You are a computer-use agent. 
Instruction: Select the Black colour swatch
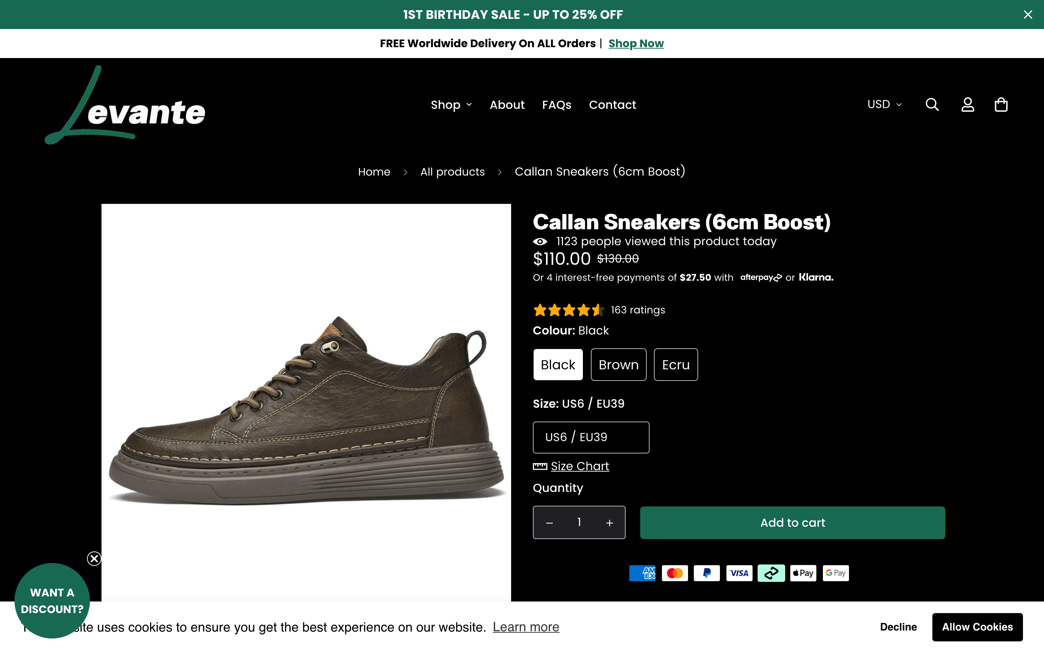point(558,365)
